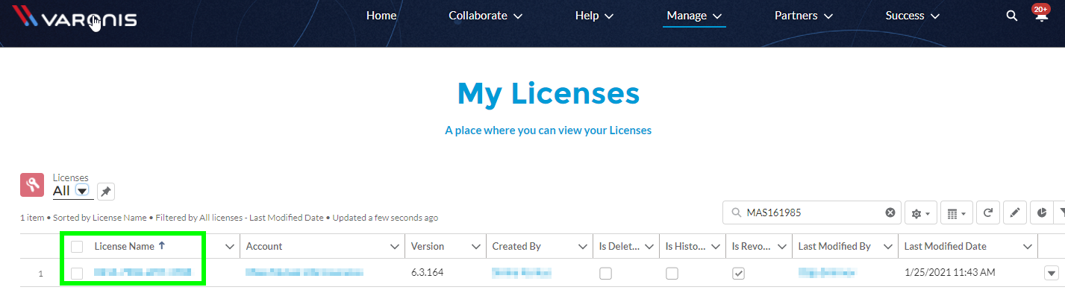Click the row number 1 cell
1065x293 pixels.
[41, 274]
